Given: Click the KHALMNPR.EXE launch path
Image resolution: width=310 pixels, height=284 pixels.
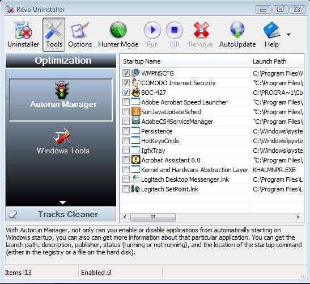Looking at the screenshot, I should [274, 170].
